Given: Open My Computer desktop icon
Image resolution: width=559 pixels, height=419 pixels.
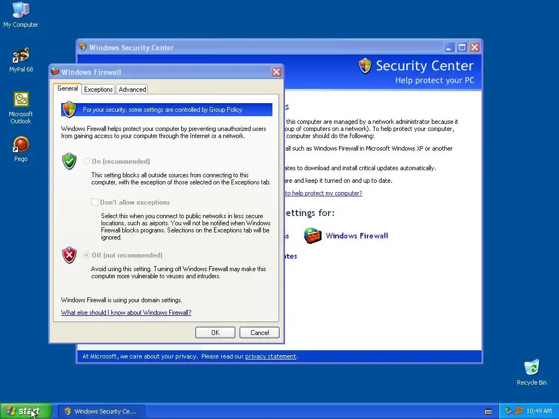Looking at the screenshot, I should coord(21,14).
